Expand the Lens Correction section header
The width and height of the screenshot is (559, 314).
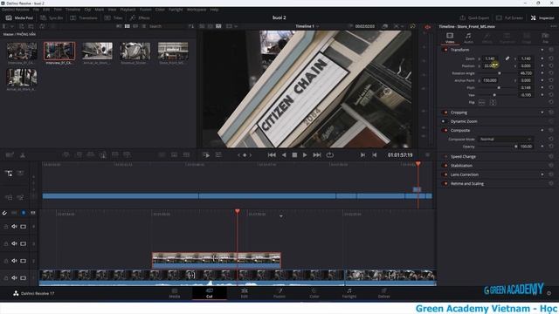(x=465, y=174)
